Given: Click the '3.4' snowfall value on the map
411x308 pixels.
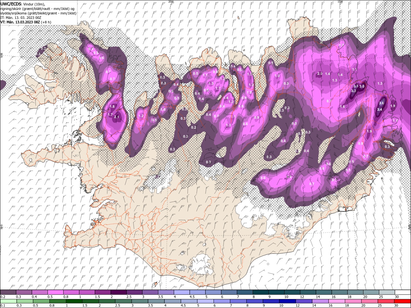Looking at the screenshot, I should pos(380,109).
